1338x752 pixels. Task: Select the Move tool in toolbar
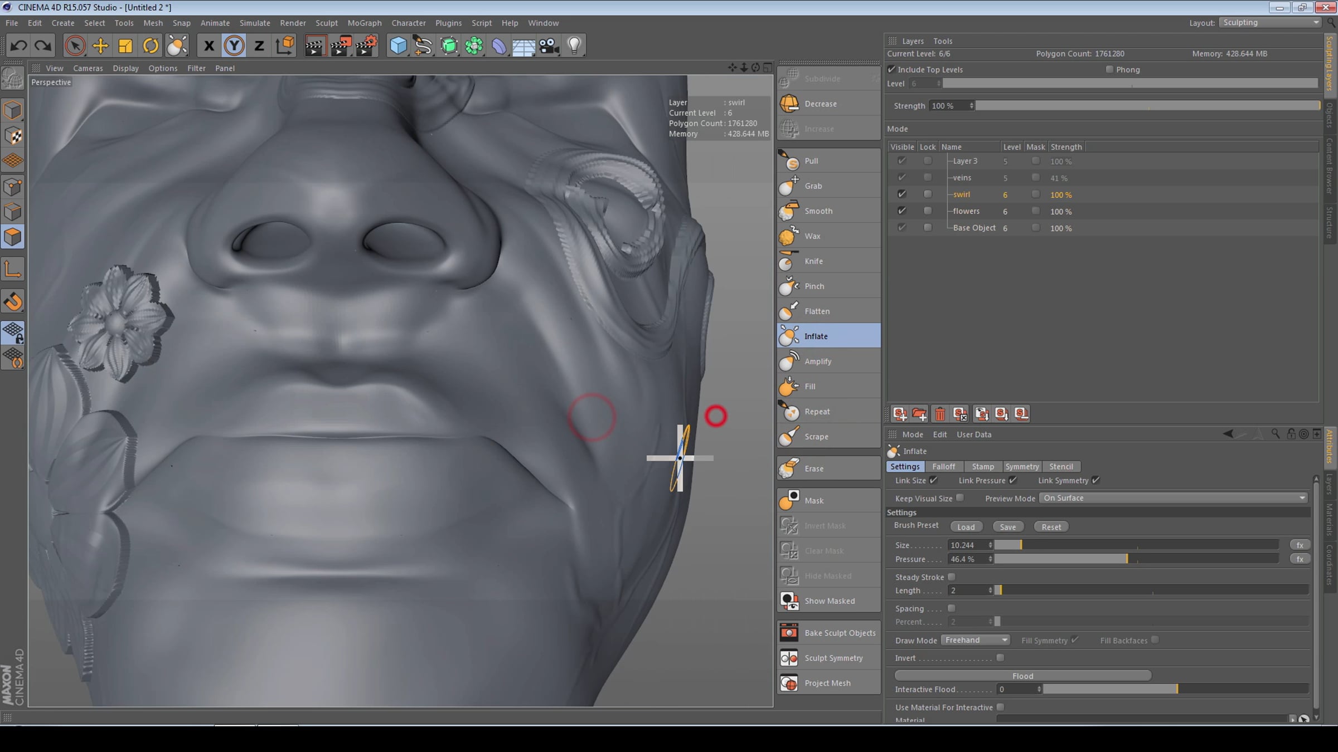pyautogui.click(x=100, y=46)
